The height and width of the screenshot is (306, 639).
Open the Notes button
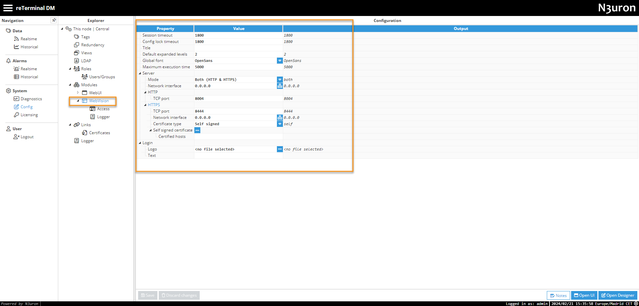[x=558, y=295]
